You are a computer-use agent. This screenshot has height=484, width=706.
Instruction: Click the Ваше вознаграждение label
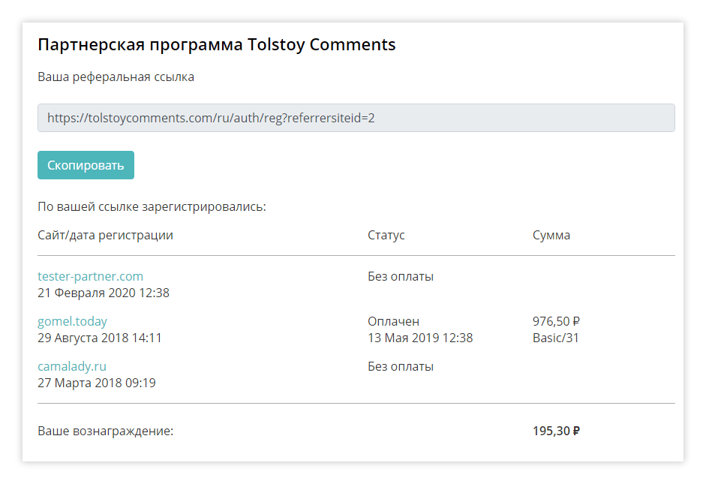pyautogui.click(x=106, y=431)
